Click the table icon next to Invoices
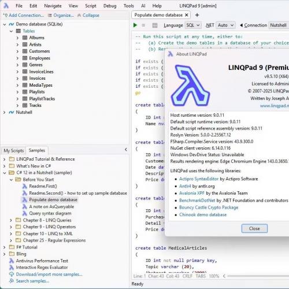The width and height of the screenshot is (289, 289). click(25, 79)
